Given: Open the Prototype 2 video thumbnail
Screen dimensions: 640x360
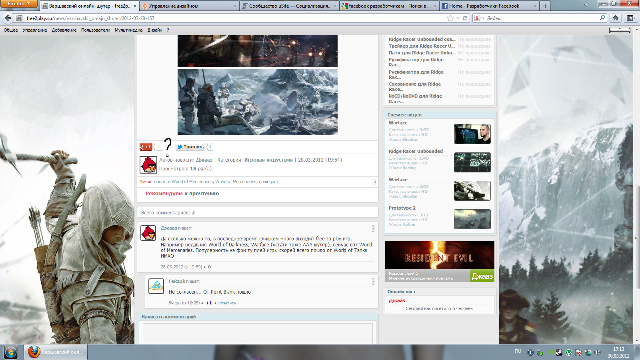Looking at the screenshot, I should pos(472,219).
